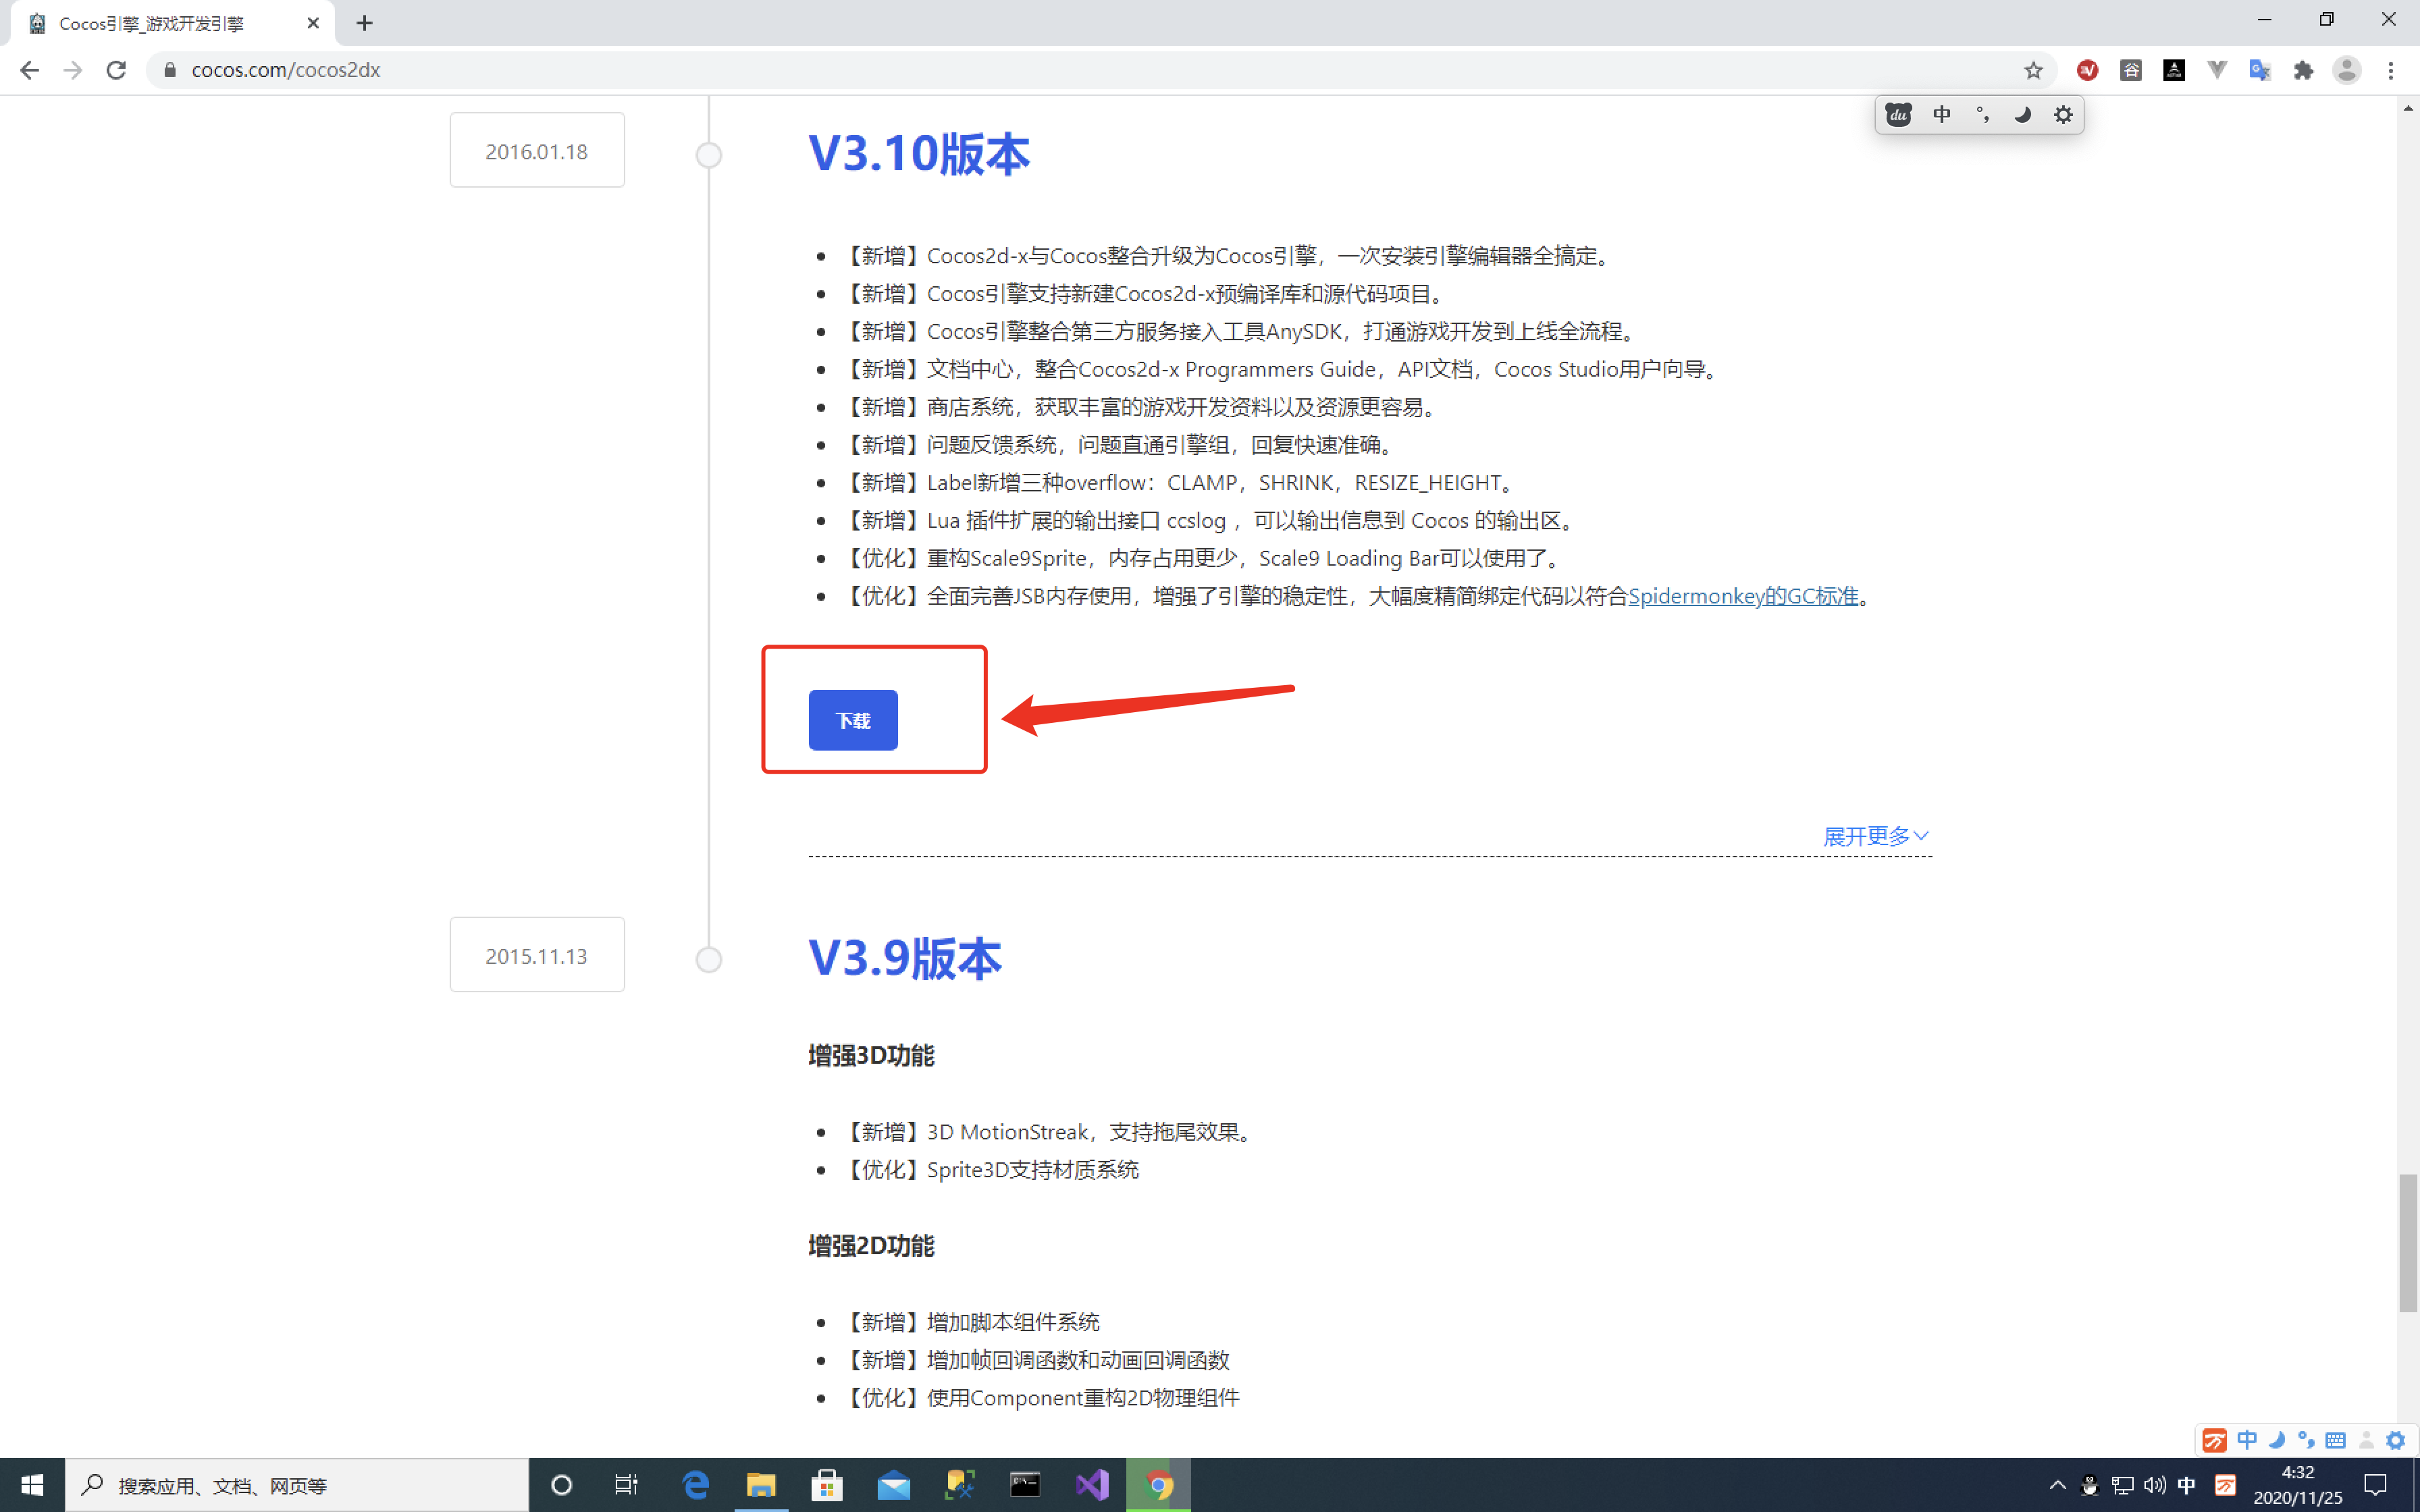2420x1512 pixels.
Task: Click the Google Translate extension icon
Action: (x=2259, y=70)
